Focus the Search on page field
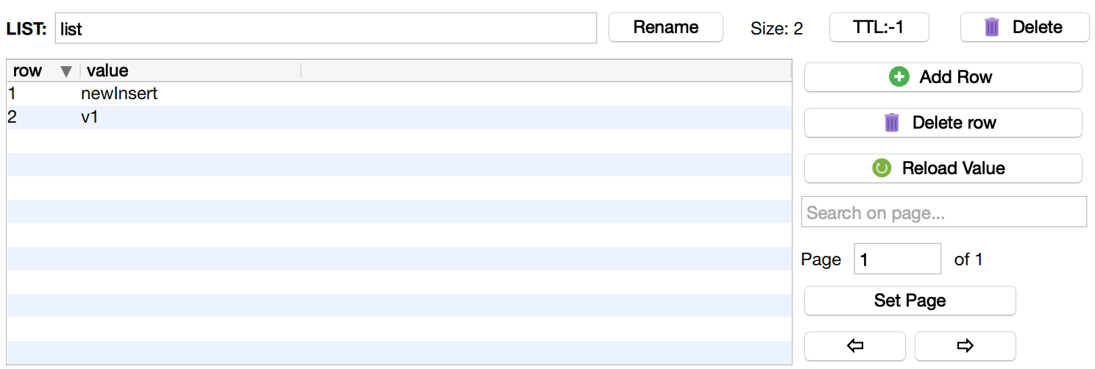 [943, 212]
